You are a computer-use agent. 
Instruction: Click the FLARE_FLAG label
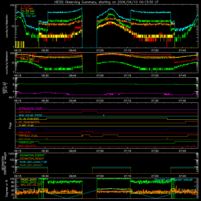[x=26, y=125]
